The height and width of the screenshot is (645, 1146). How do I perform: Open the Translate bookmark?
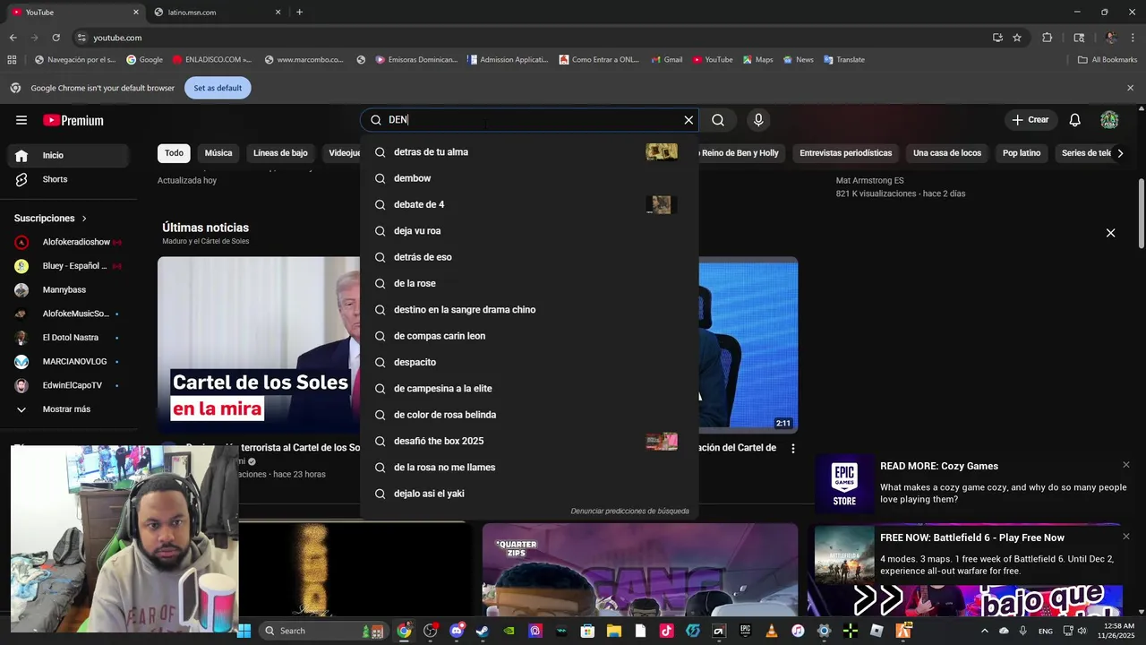843,60
